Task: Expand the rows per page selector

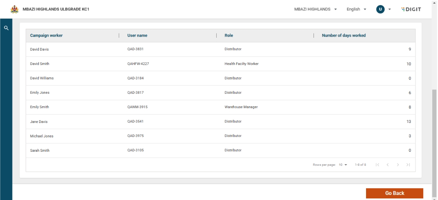Action: click(x=343, y=165)
